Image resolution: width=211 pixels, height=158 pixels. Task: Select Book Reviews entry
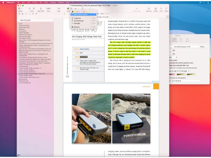coord(23,79)
